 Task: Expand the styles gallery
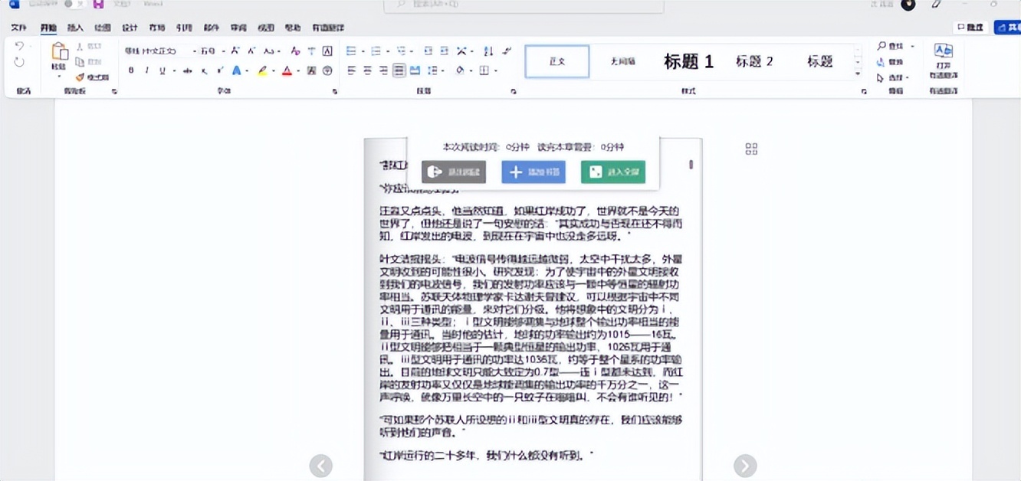pos(858,75)
